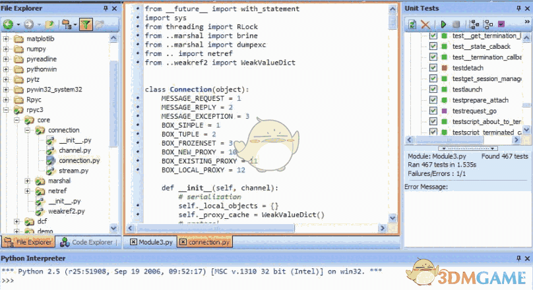Toggle the Python file filter funnel
Image resolution: width=533 pixels, height=290 pixels.
[86, 24]
